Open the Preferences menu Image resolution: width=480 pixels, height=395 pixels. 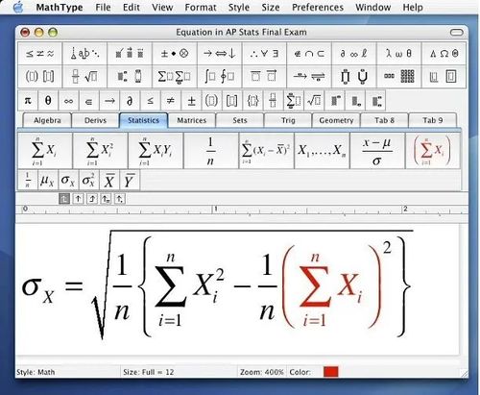coord(318,7)
